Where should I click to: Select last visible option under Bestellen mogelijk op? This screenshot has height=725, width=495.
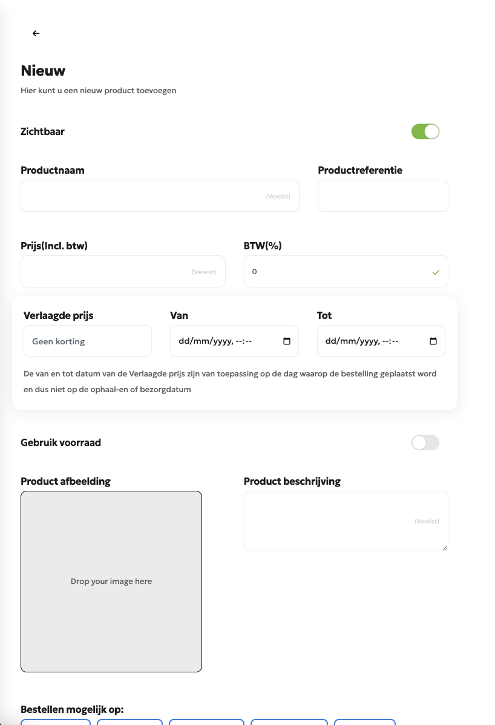(x=365, y=722)
